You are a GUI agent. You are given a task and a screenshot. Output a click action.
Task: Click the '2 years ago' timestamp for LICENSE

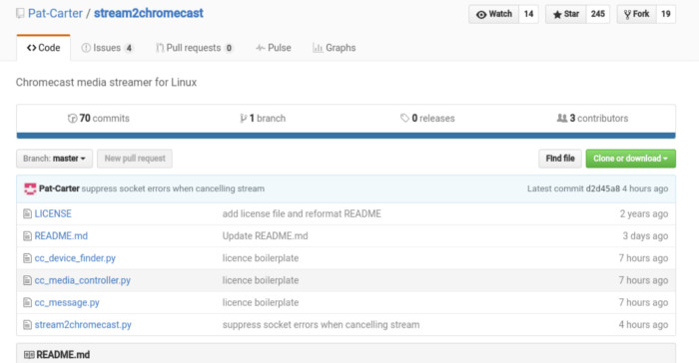644,213
